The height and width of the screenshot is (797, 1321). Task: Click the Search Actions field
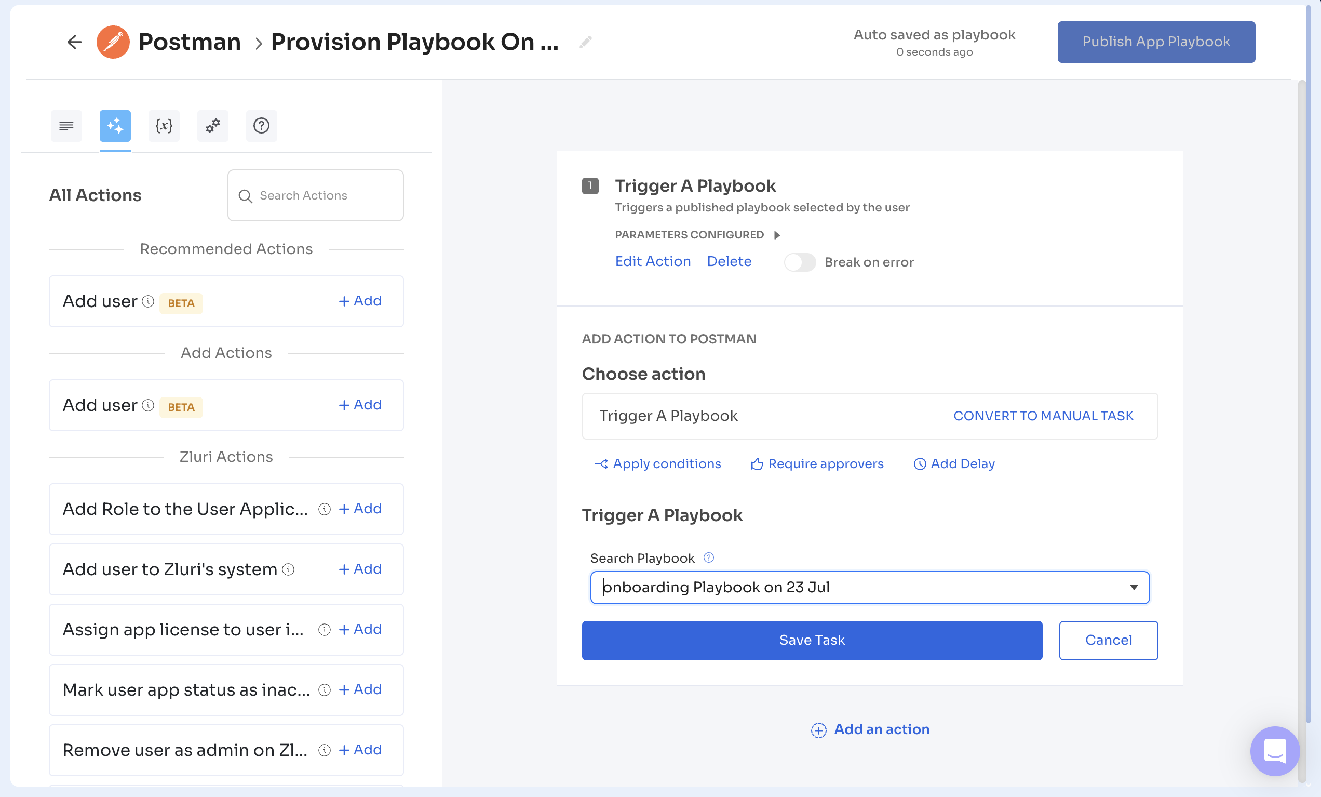(315, 195)
